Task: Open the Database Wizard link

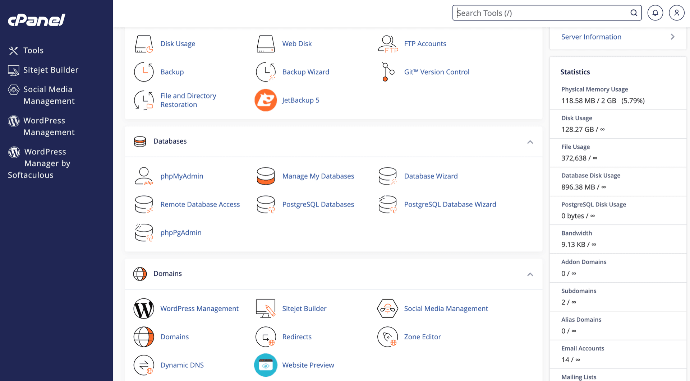Action: (431, 176)
